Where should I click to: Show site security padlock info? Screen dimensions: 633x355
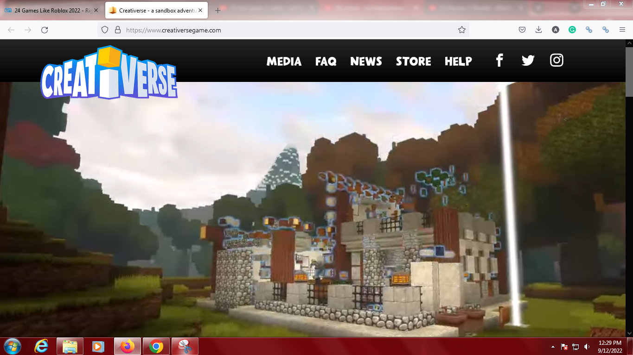click(x=117, y=30)
